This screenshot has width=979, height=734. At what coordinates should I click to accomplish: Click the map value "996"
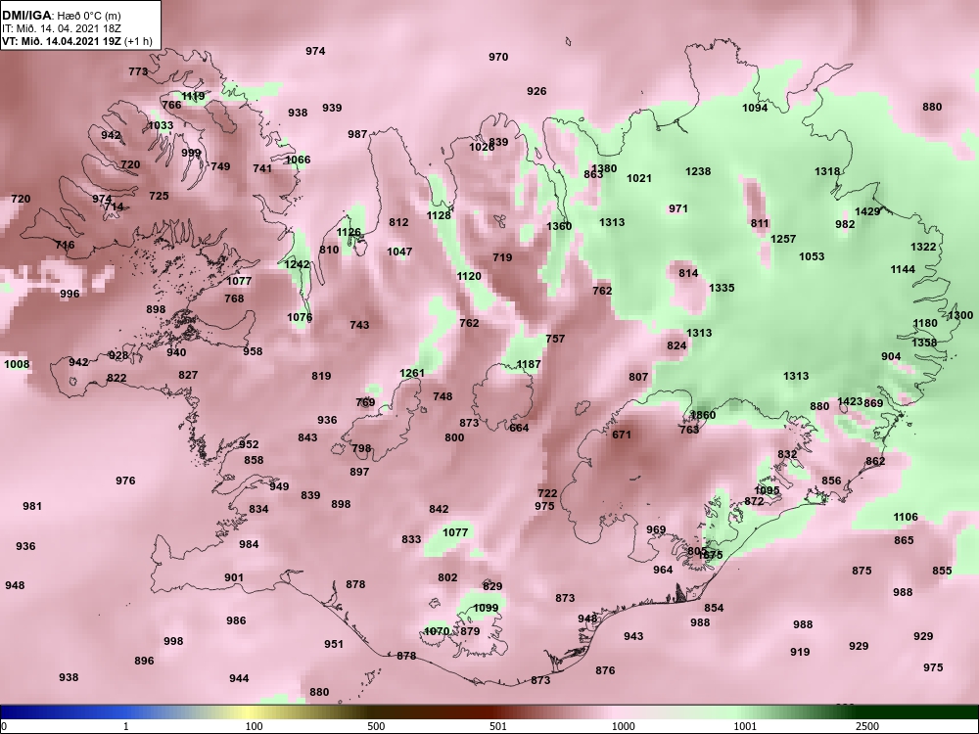pyautogui.click(x=70, y=294)
